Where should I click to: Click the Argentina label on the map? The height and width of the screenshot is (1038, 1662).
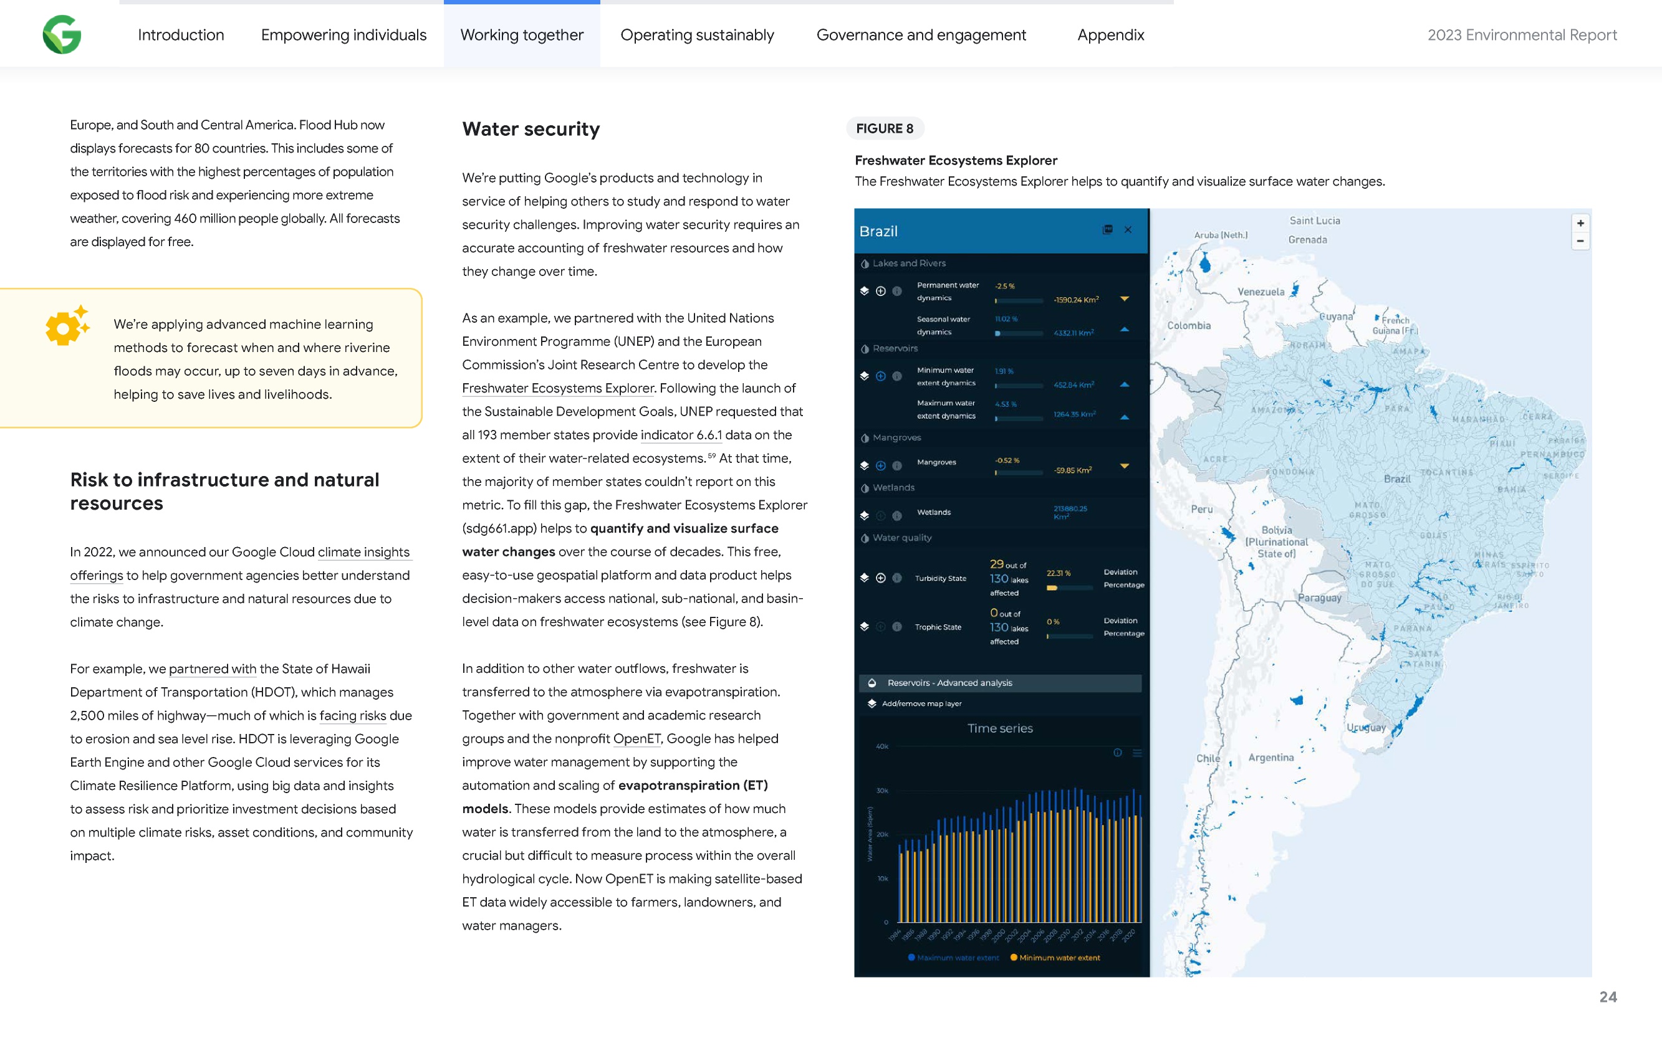click(x=1271, y=757)
